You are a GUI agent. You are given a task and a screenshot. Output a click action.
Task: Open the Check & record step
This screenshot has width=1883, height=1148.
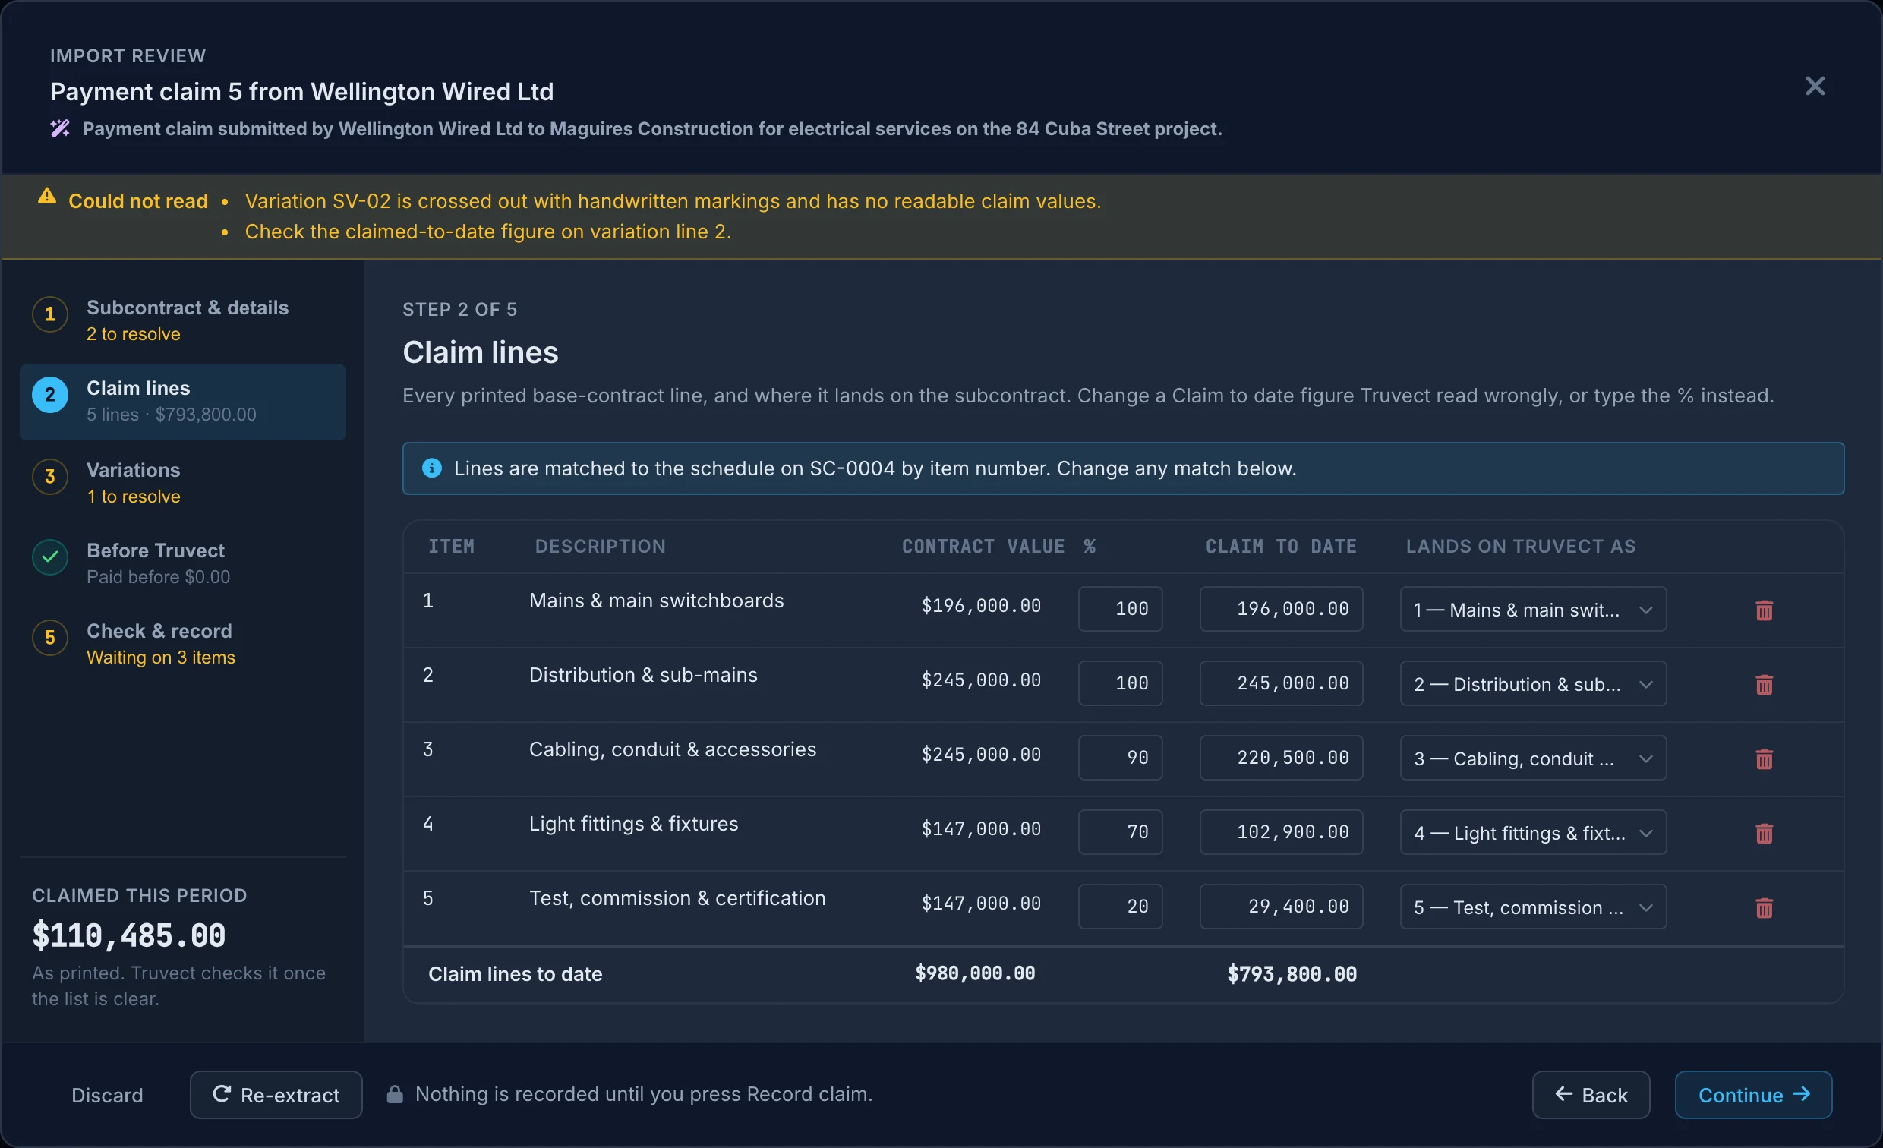click(183, 644)
